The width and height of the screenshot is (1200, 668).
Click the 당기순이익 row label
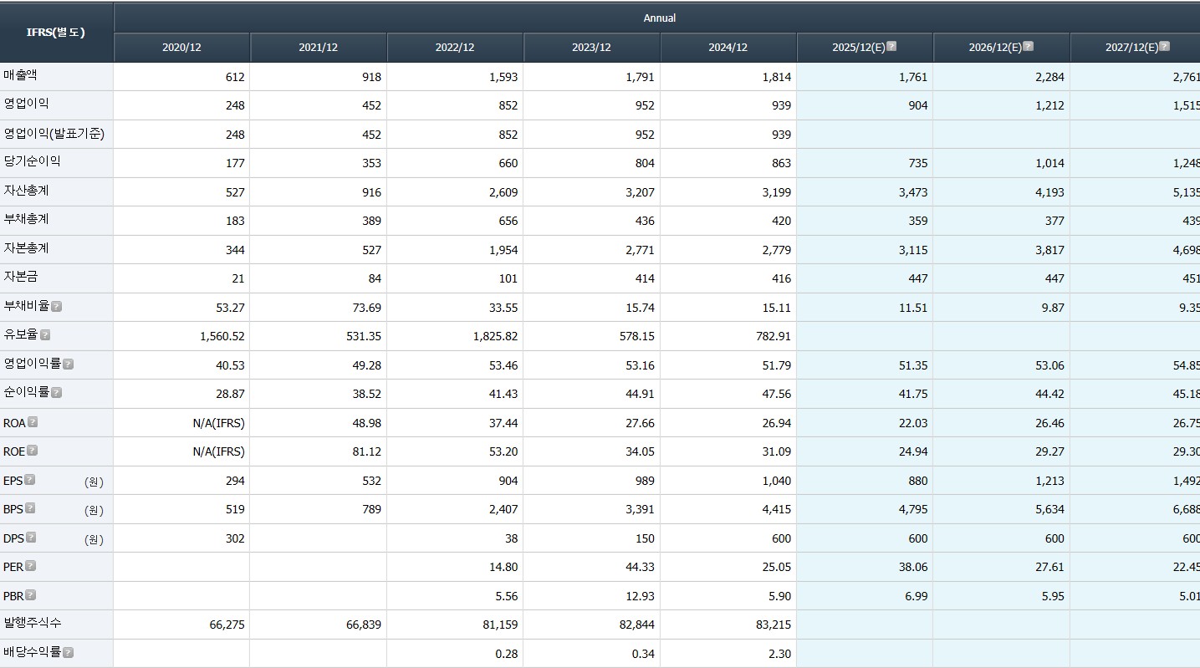tap(32, 161)
